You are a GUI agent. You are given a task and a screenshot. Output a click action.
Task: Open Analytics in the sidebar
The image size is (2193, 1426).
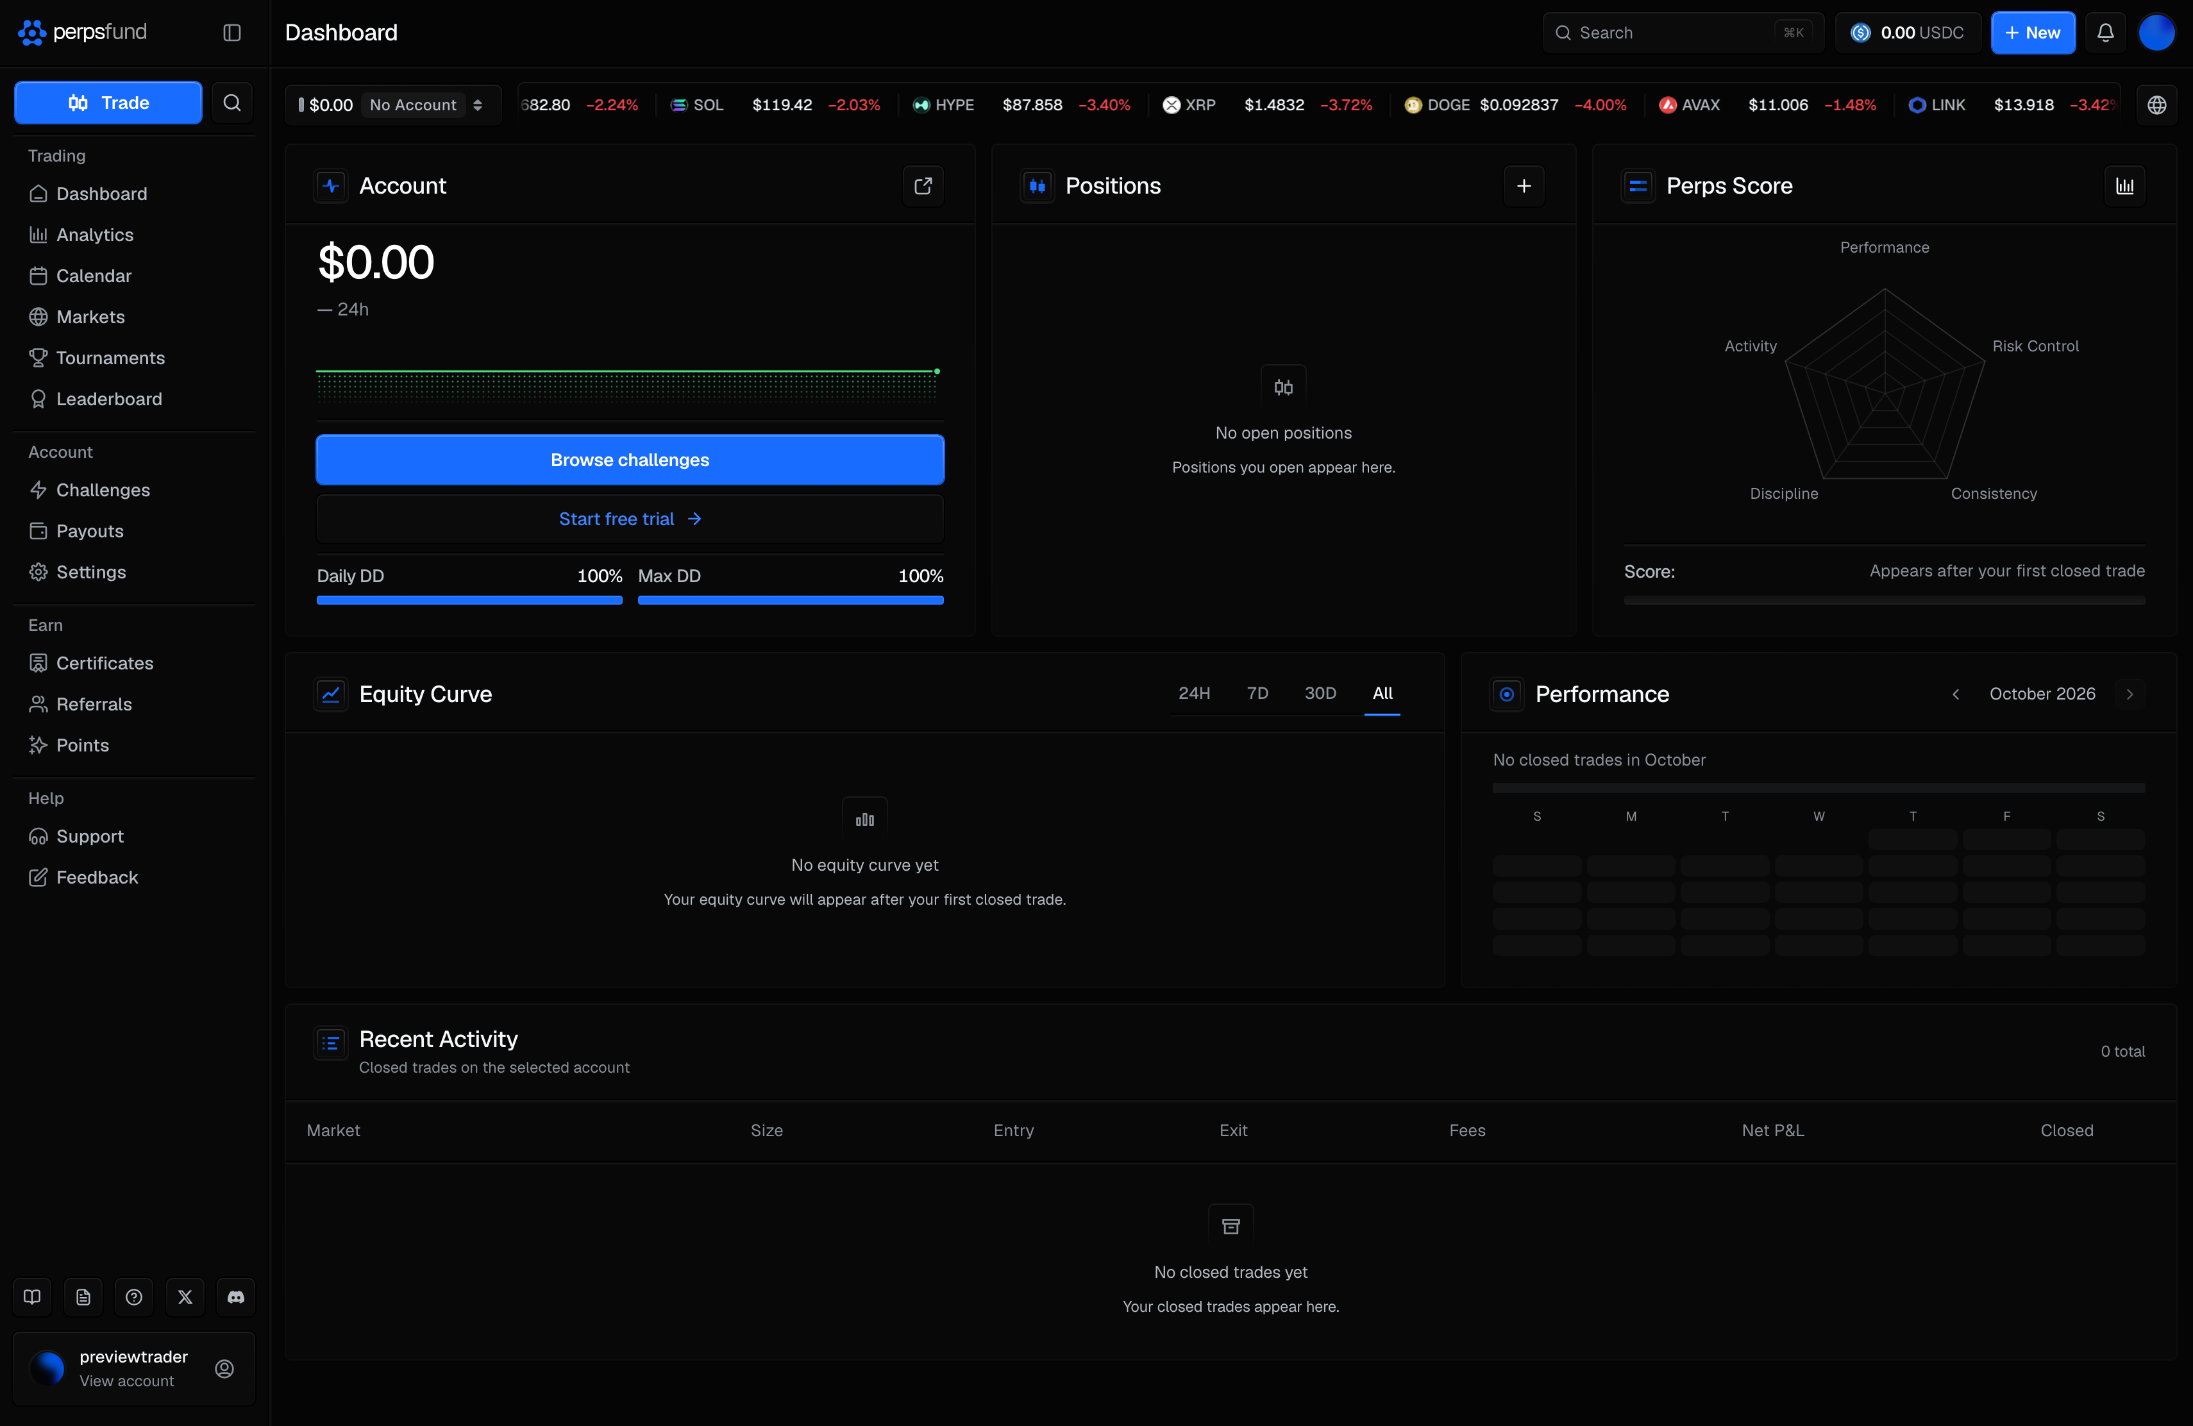tap(133, 235)
